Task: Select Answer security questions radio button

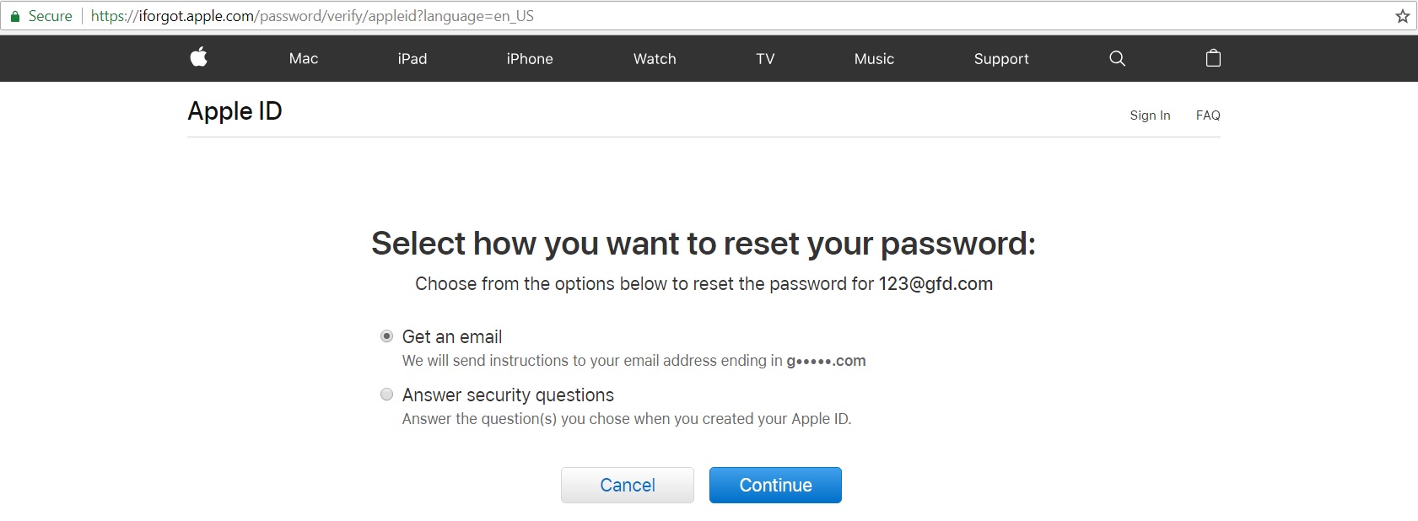Action: coord(386,395)
